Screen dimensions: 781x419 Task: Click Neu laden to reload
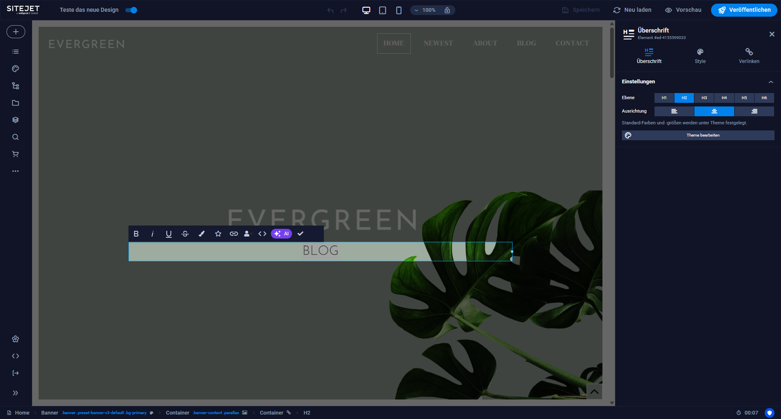[x=633, y=10]
